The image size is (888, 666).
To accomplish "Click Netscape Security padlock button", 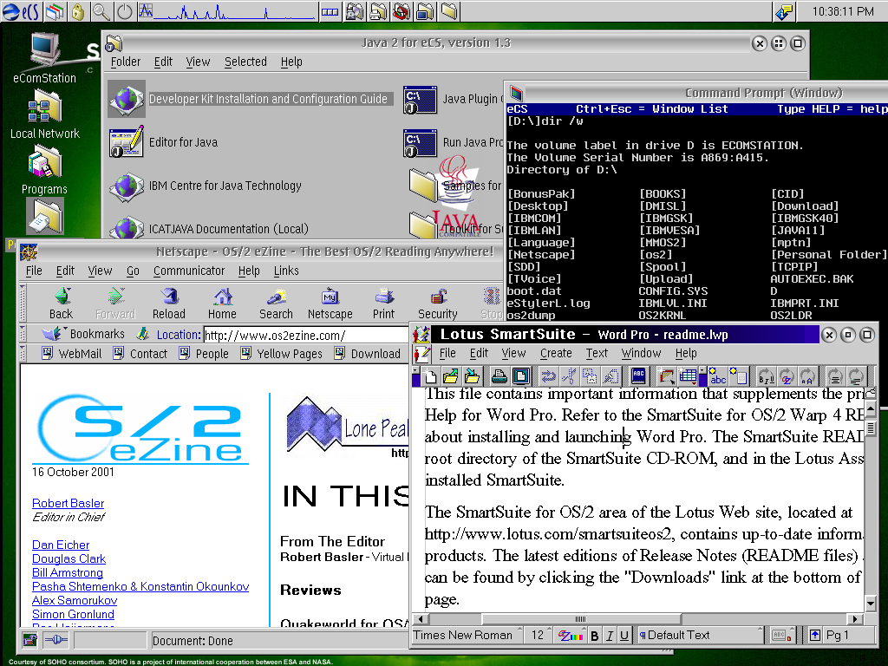I will point(437,304).
